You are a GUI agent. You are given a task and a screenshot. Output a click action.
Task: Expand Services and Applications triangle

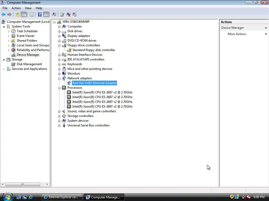(x=4, y=69)
